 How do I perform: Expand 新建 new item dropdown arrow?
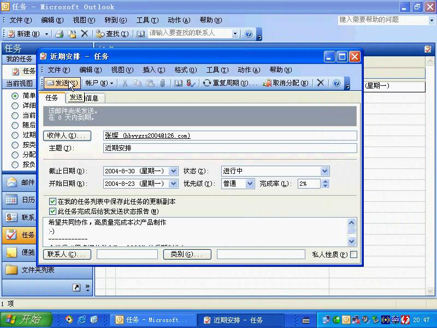46,34
